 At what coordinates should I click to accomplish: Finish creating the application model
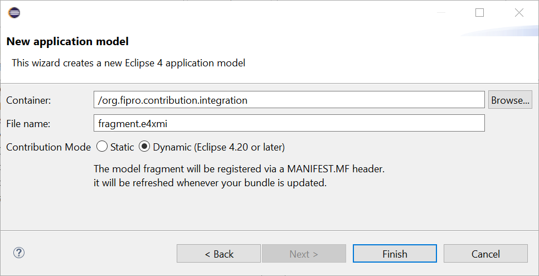click(x=395, y=254)
